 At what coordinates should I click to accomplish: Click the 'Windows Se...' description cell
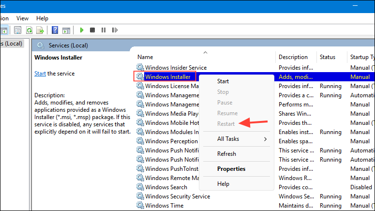tap(296, 196)
